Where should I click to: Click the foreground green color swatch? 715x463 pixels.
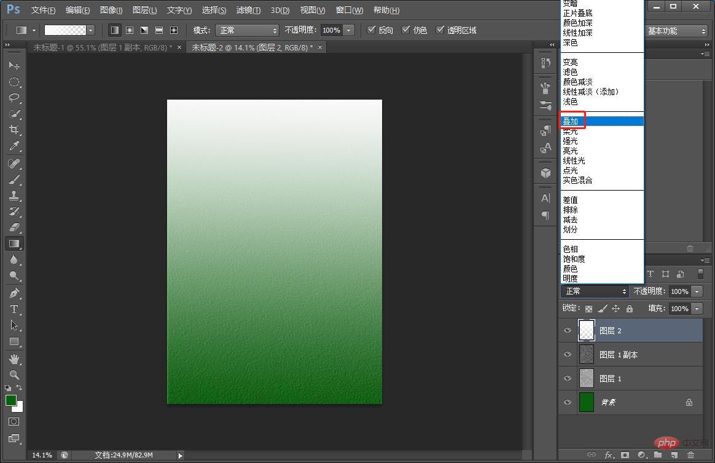pyautogui.click(x=11, y=400)
